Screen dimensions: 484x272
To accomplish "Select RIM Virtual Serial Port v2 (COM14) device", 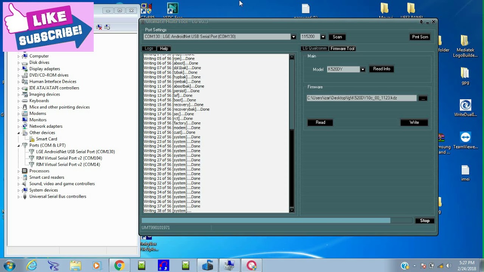I will 68,164.
